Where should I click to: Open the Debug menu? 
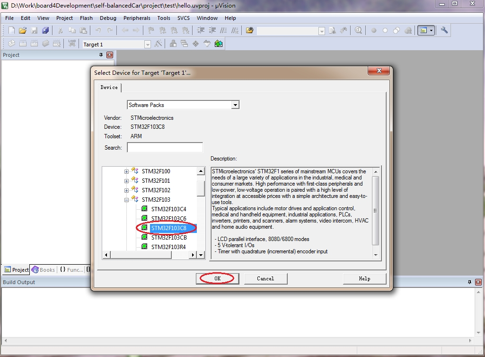coord(108,18)
